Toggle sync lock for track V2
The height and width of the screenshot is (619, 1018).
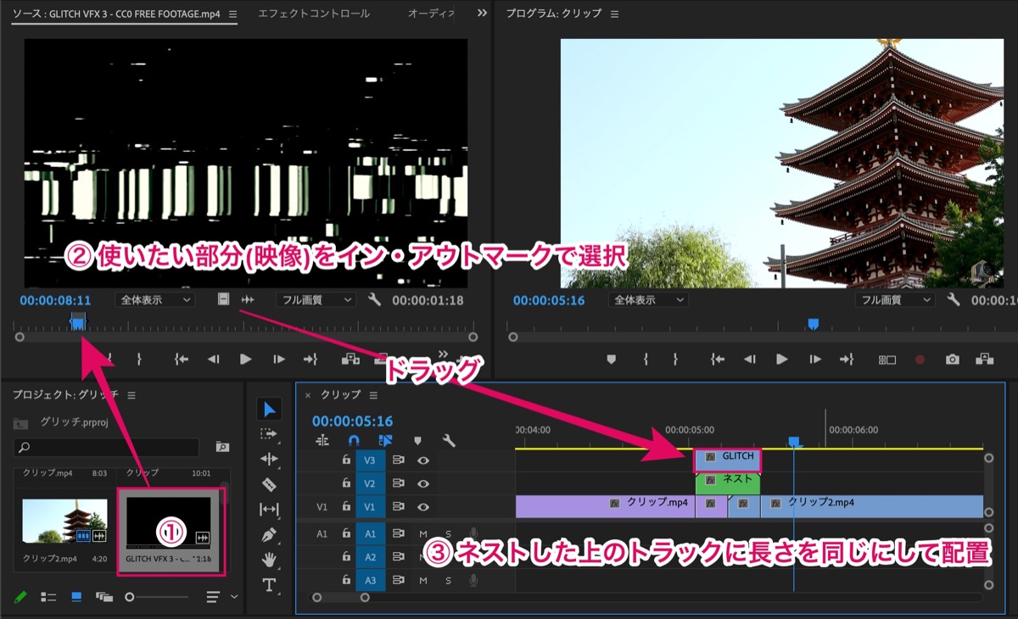pyautogui.click(x=398, y=483)
